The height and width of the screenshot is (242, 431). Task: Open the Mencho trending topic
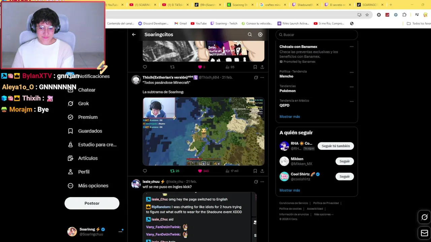click(286, 76)
